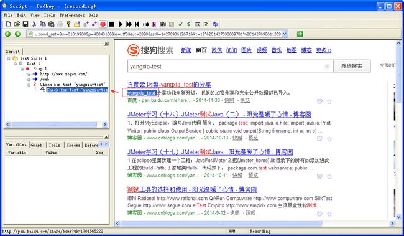Open the 更多>> more link
This screenshot has height=236, width=404.
coord(324,50)
